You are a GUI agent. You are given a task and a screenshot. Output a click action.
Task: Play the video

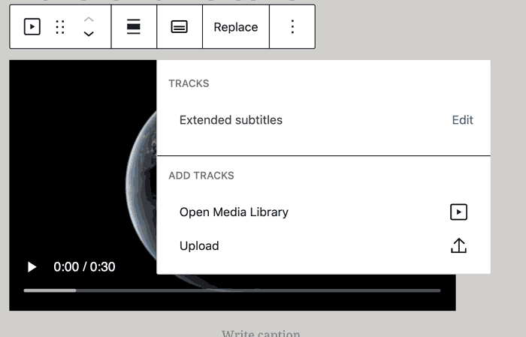click(x=32, y=267)
